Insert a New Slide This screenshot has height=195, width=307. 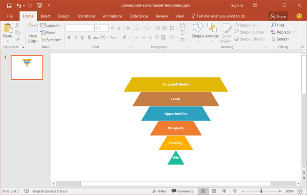33,32
